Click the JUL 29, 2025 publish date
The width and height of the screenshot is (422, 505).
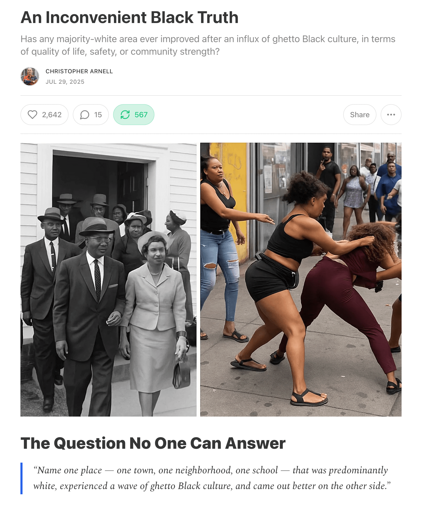click(x=65, y=82)
